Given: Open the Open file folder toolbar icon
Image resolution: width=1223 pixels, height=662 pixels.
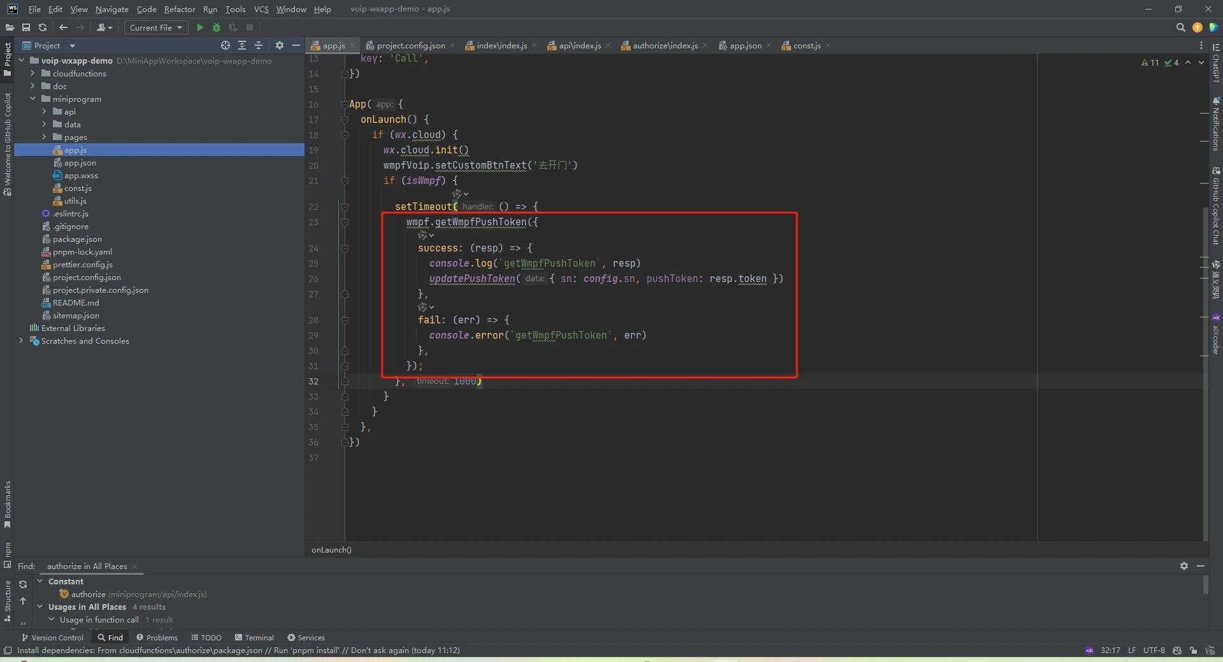Looking at the screenshot, I should pyautogui.click(x=10, y=27).
